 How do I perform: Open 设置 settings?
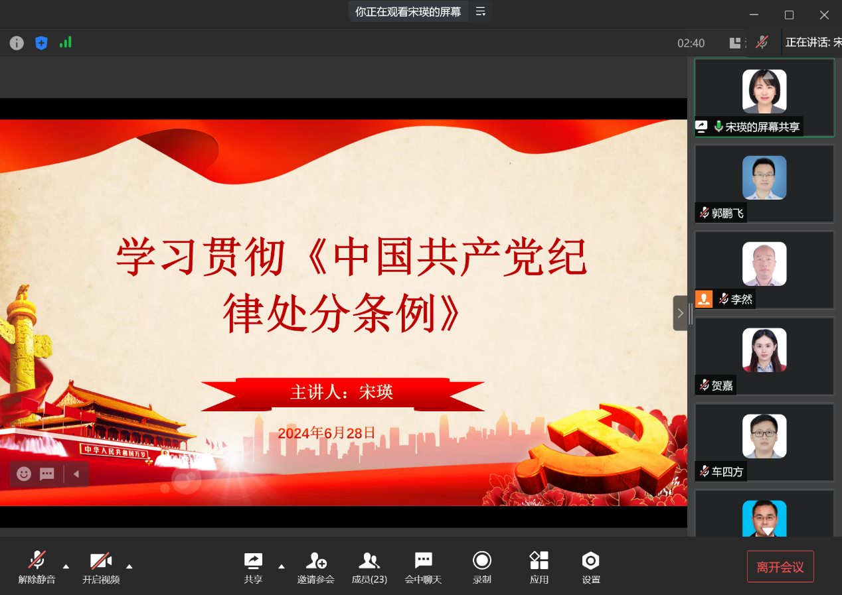(x=590, y=567)
